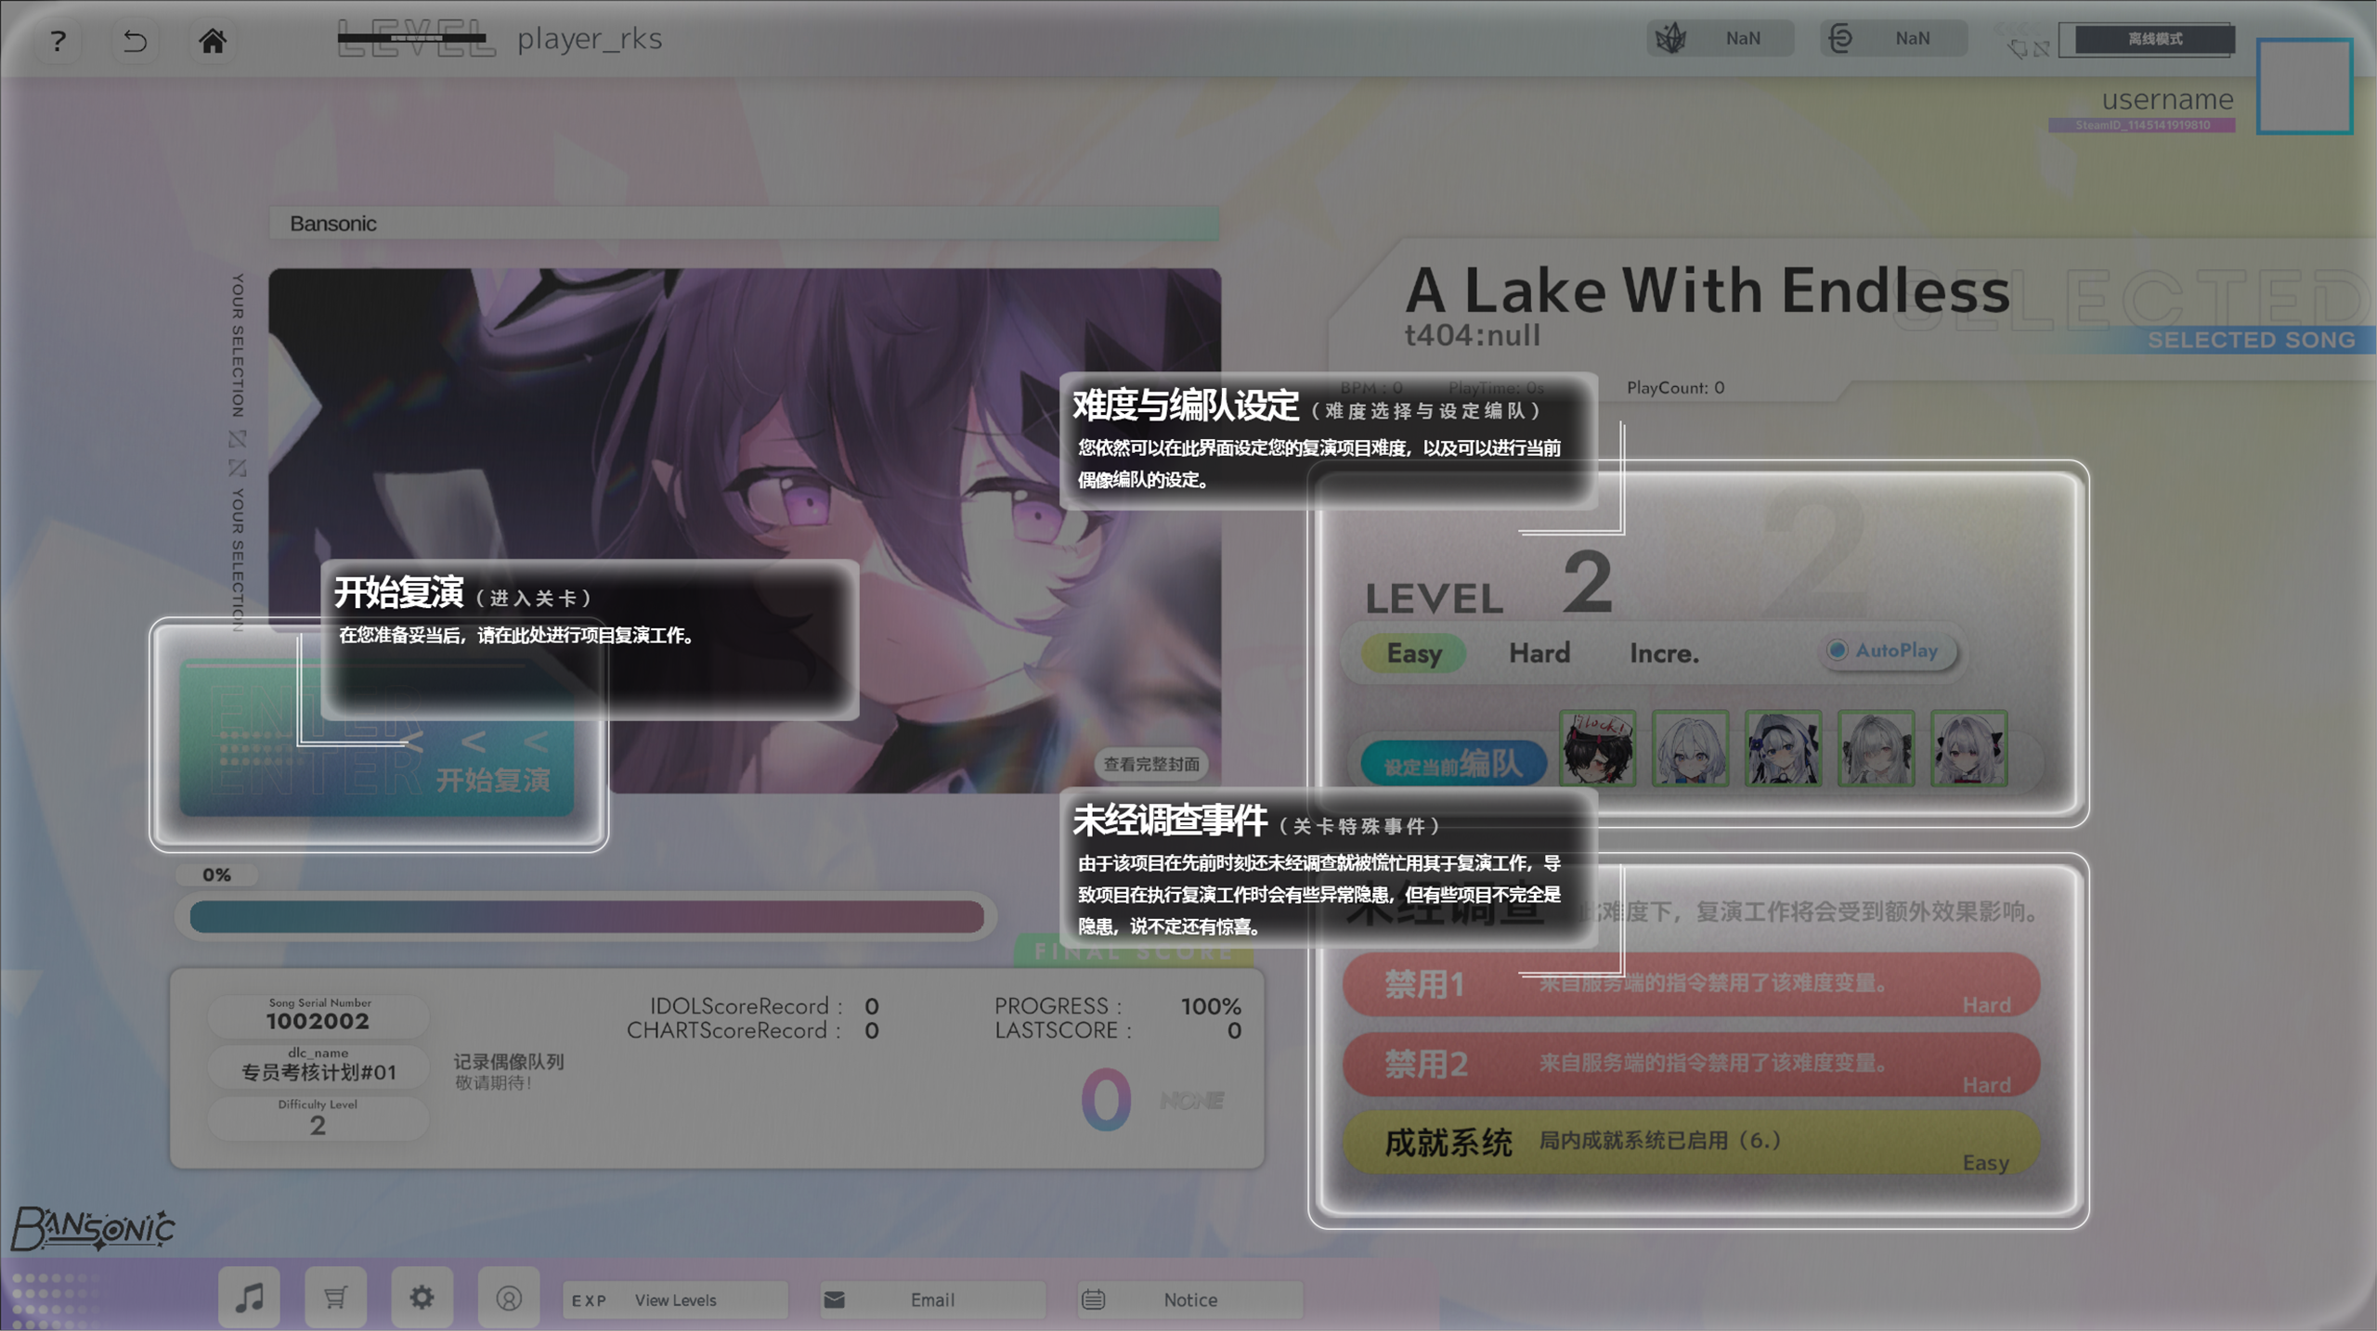This screenshot has height=1331, width=2377.
Task: Start the song with 开始复演 button
Action: (377, 738)
